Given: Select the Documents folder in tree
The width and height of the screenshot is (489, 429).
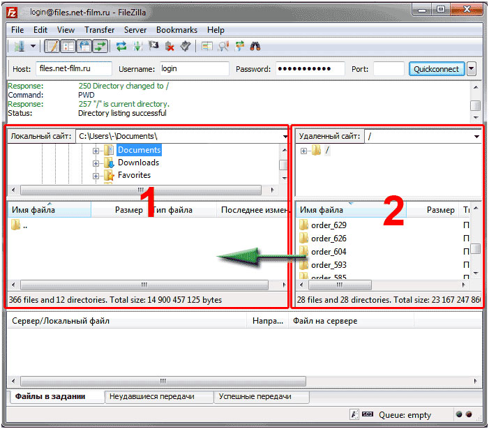Looking at the screenshot, I should click(x=139, y=150).
